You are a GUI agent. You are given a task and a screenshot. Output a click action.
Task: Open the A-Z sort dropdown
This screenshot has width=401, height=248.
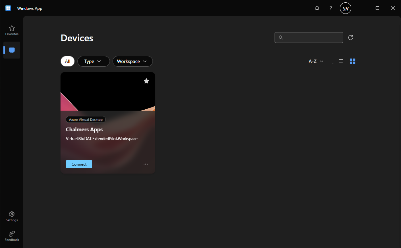tap(316, 61)
